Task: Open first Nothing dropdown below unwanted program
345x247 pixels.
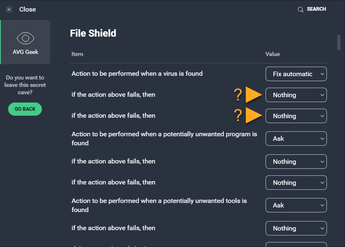Action: (x=296, y=162)
